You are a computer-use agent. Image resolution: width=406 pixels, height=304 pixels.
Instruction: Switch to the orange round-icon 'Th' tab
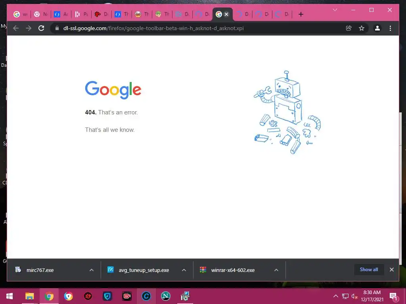tap(142, 14)
